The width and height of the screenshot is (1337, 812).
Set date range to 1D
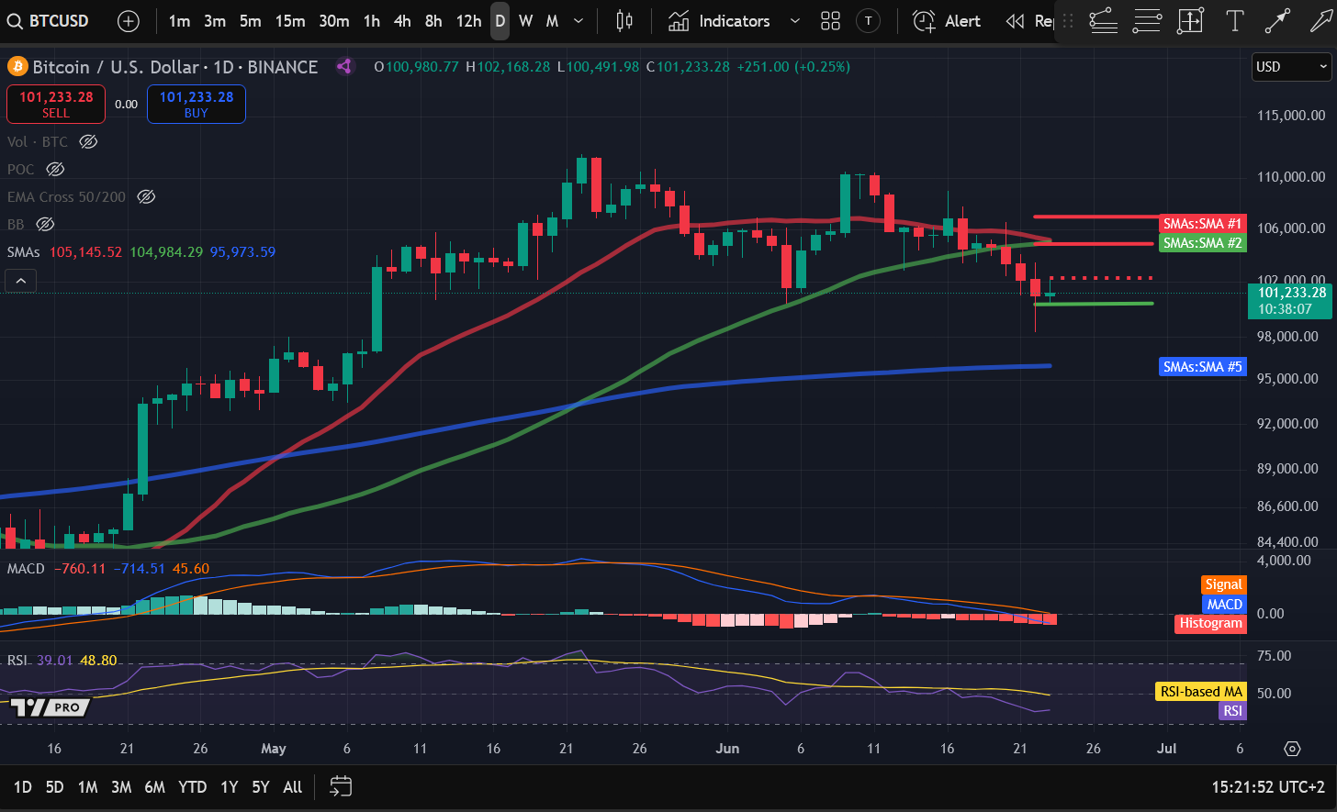(22, 786)
